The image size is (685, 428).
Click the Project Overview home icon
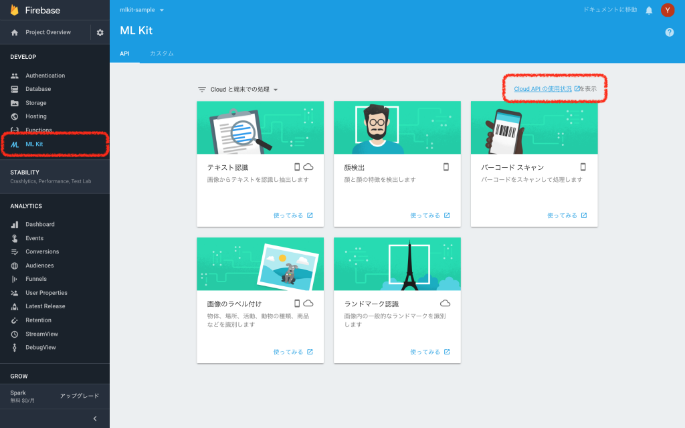click(15, 32)
